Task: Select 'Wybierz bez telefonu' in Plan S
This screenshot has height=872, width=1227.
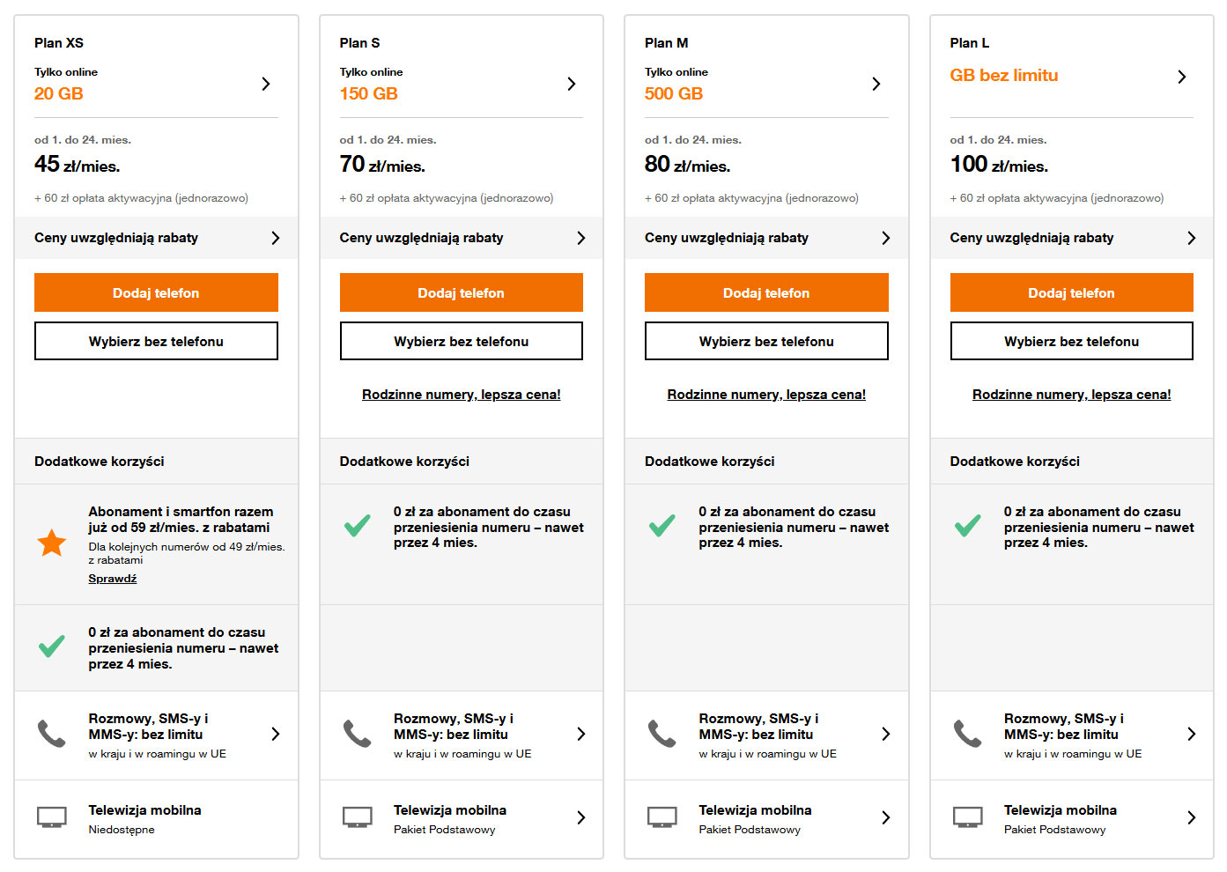Action: point(462,341)
